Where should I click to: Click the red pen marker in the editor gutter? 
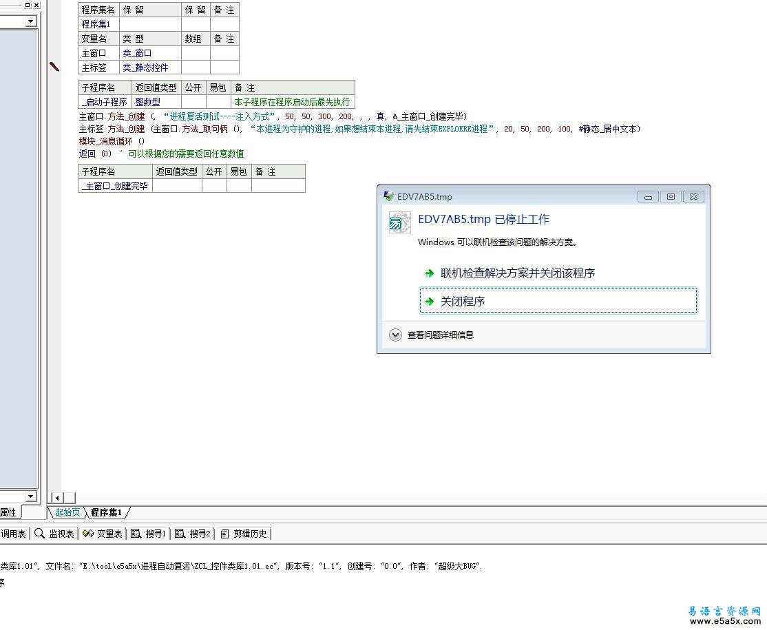pos(54,67)
